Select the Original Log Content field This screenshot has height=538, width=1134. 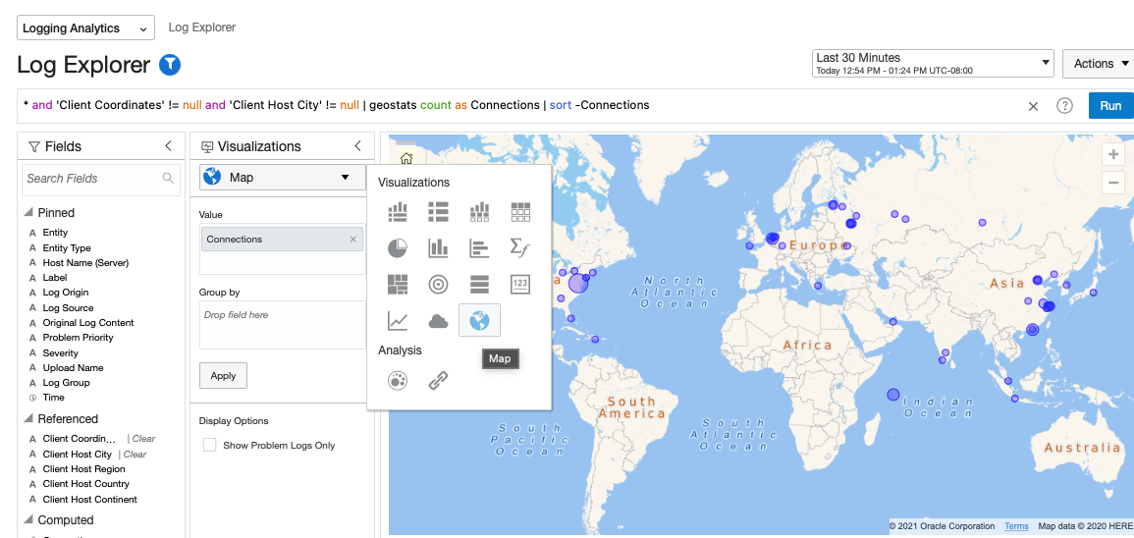[x=88, y=323]
